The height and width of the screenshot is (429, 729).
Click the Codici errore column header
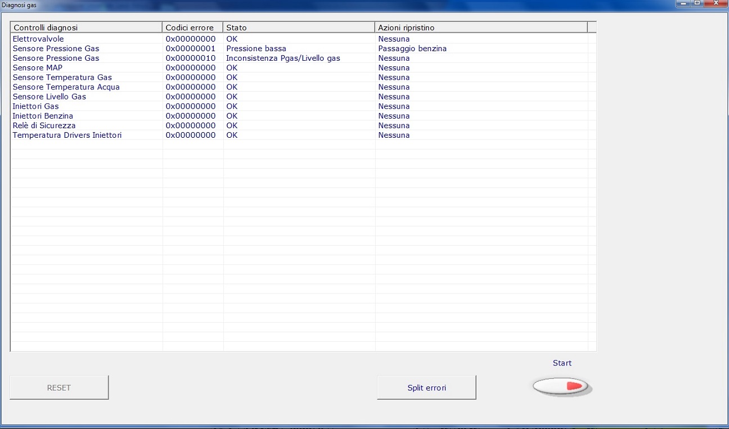192,28
